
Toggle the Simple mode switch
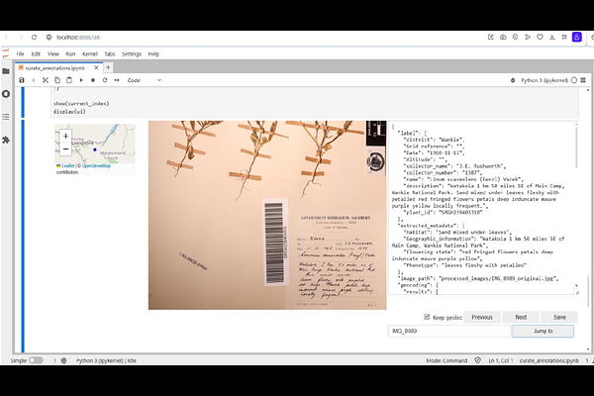tap(36, 360)
